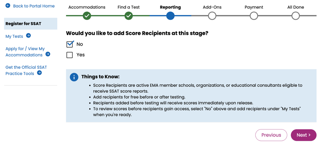Screen dimensions: 323x148
Task: Click the Add-Ons step circle
Action: tap(212, 16)
